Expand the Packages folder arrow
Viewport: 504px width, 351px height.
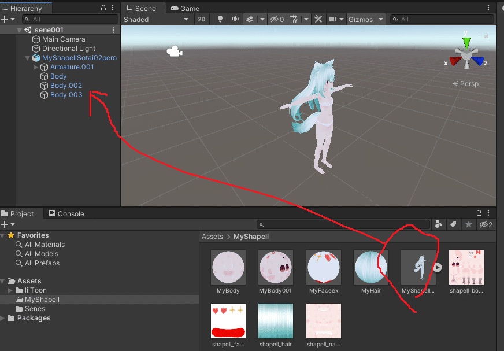(2, 318)
